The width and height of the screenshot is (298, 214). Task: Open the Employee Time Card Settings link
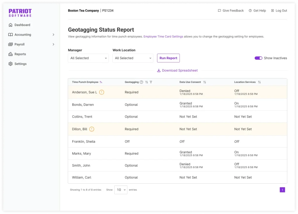pos(163,36)
